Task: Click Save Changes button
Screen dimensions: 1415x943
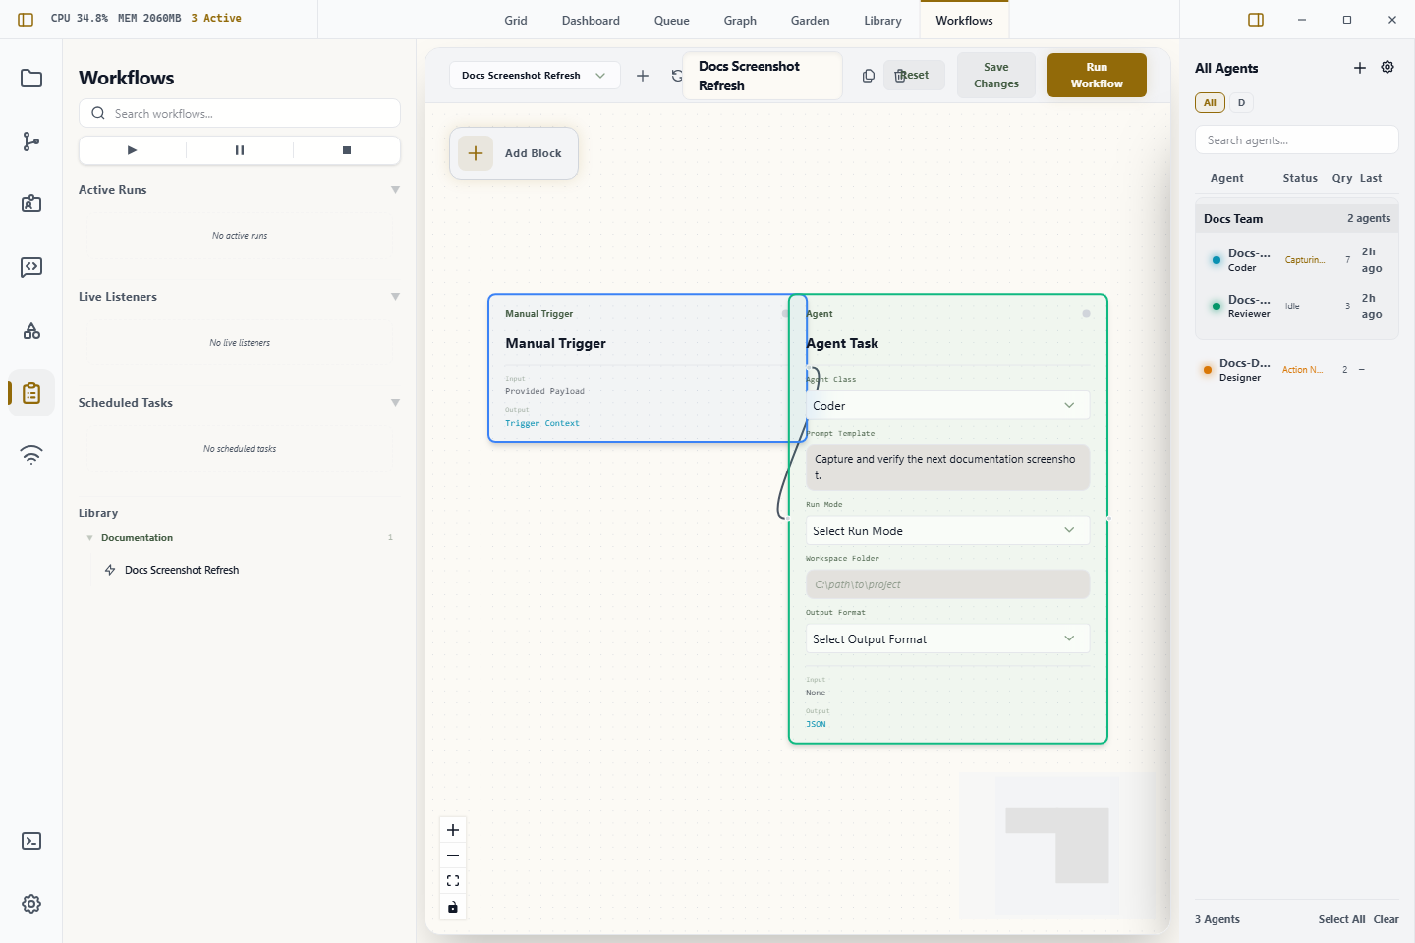Action: click(996, 76)
